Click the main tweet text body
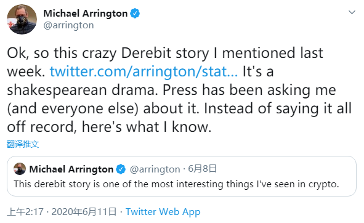The height and width of the screenshot is (223, 364). 179,90
